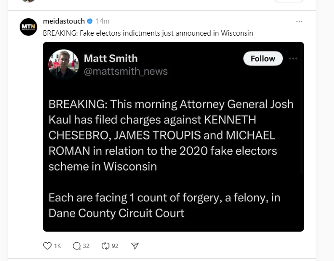
Task: Click the partially visible button above the post
Action: tap(289, 1)
